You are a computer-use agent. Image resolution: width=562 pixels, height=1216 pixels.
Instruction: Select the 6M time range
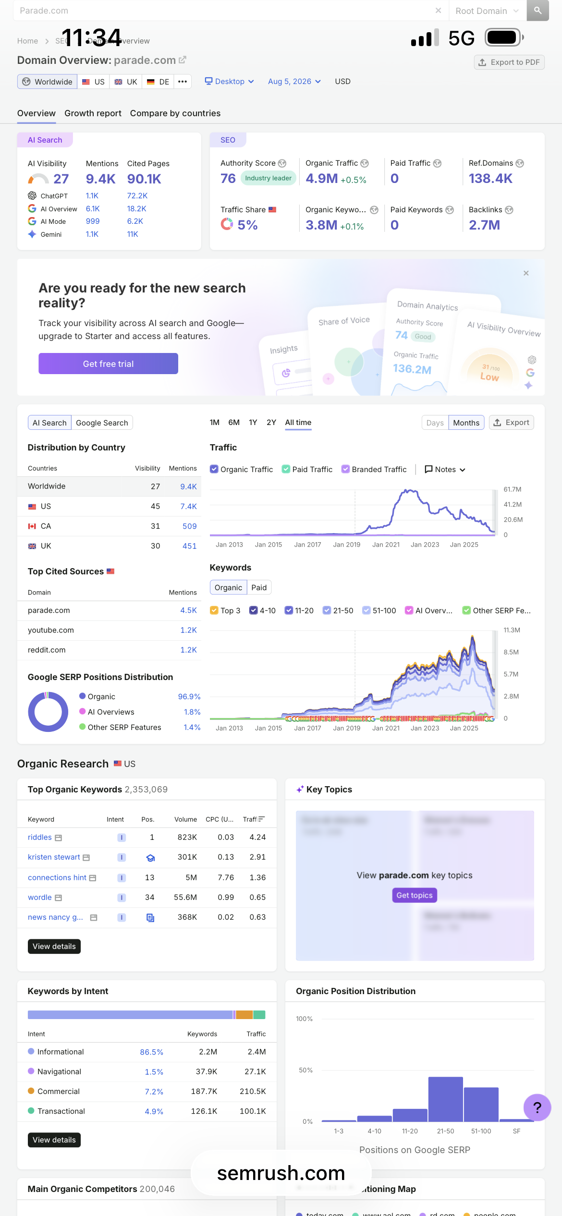(234, 423)
